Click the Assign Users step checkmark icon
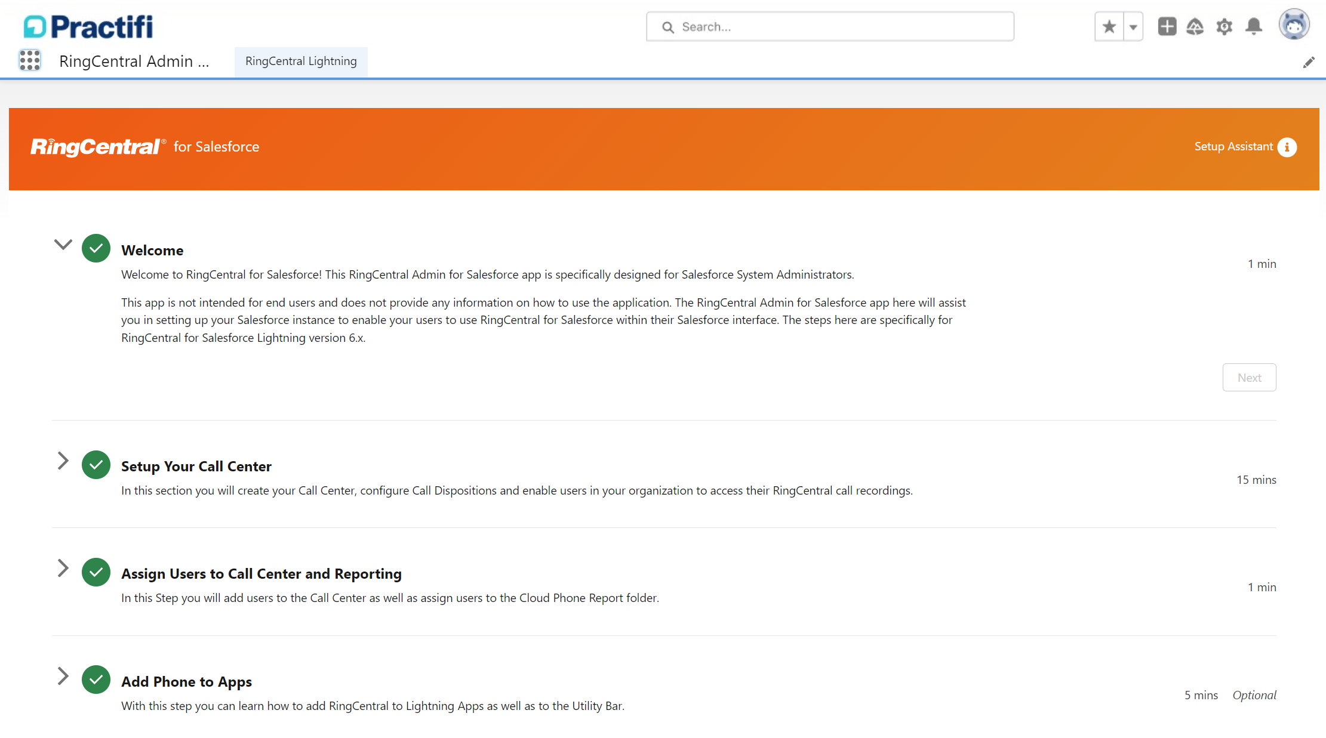 pyautogui.click(x=96, y=572)
